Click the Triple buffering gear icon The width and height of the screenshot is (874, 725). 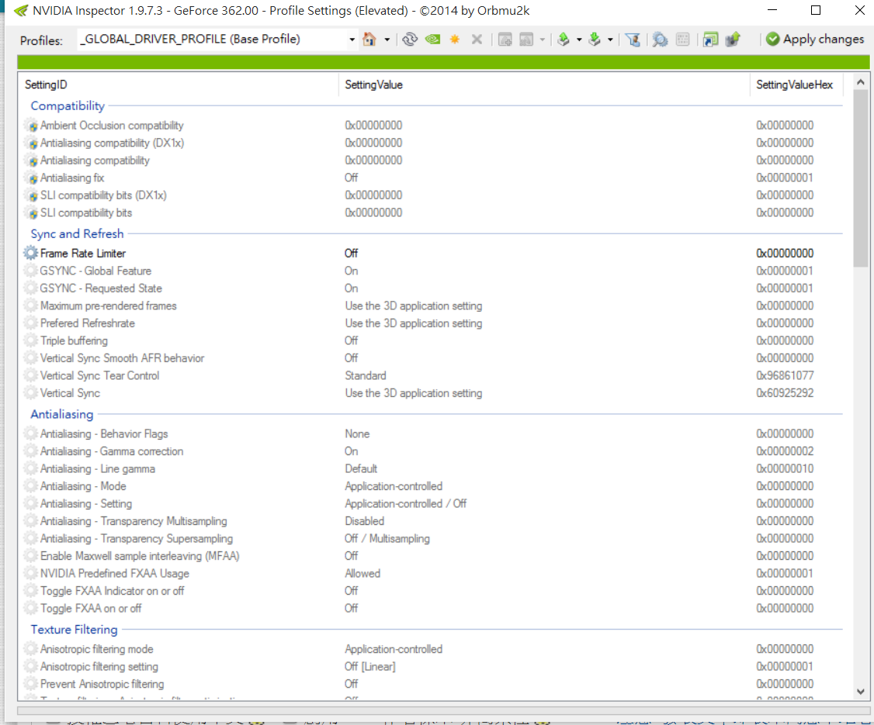30,340
